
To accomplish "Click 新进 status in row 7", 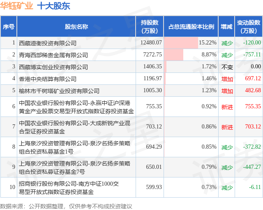I will [x=227, y=127].
